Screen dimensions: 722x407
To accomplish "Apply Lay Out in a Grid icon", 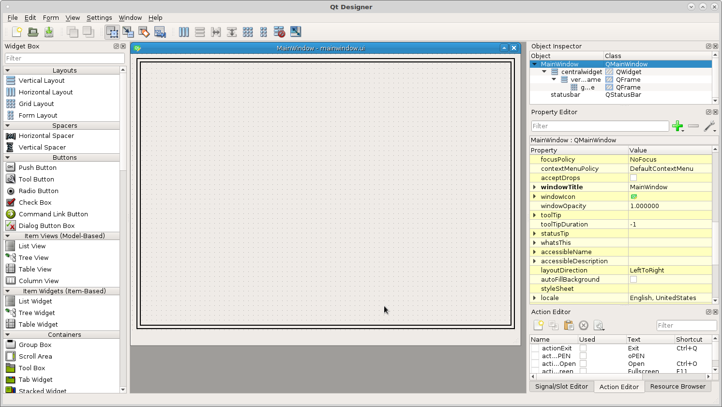I will click(248, 32).
